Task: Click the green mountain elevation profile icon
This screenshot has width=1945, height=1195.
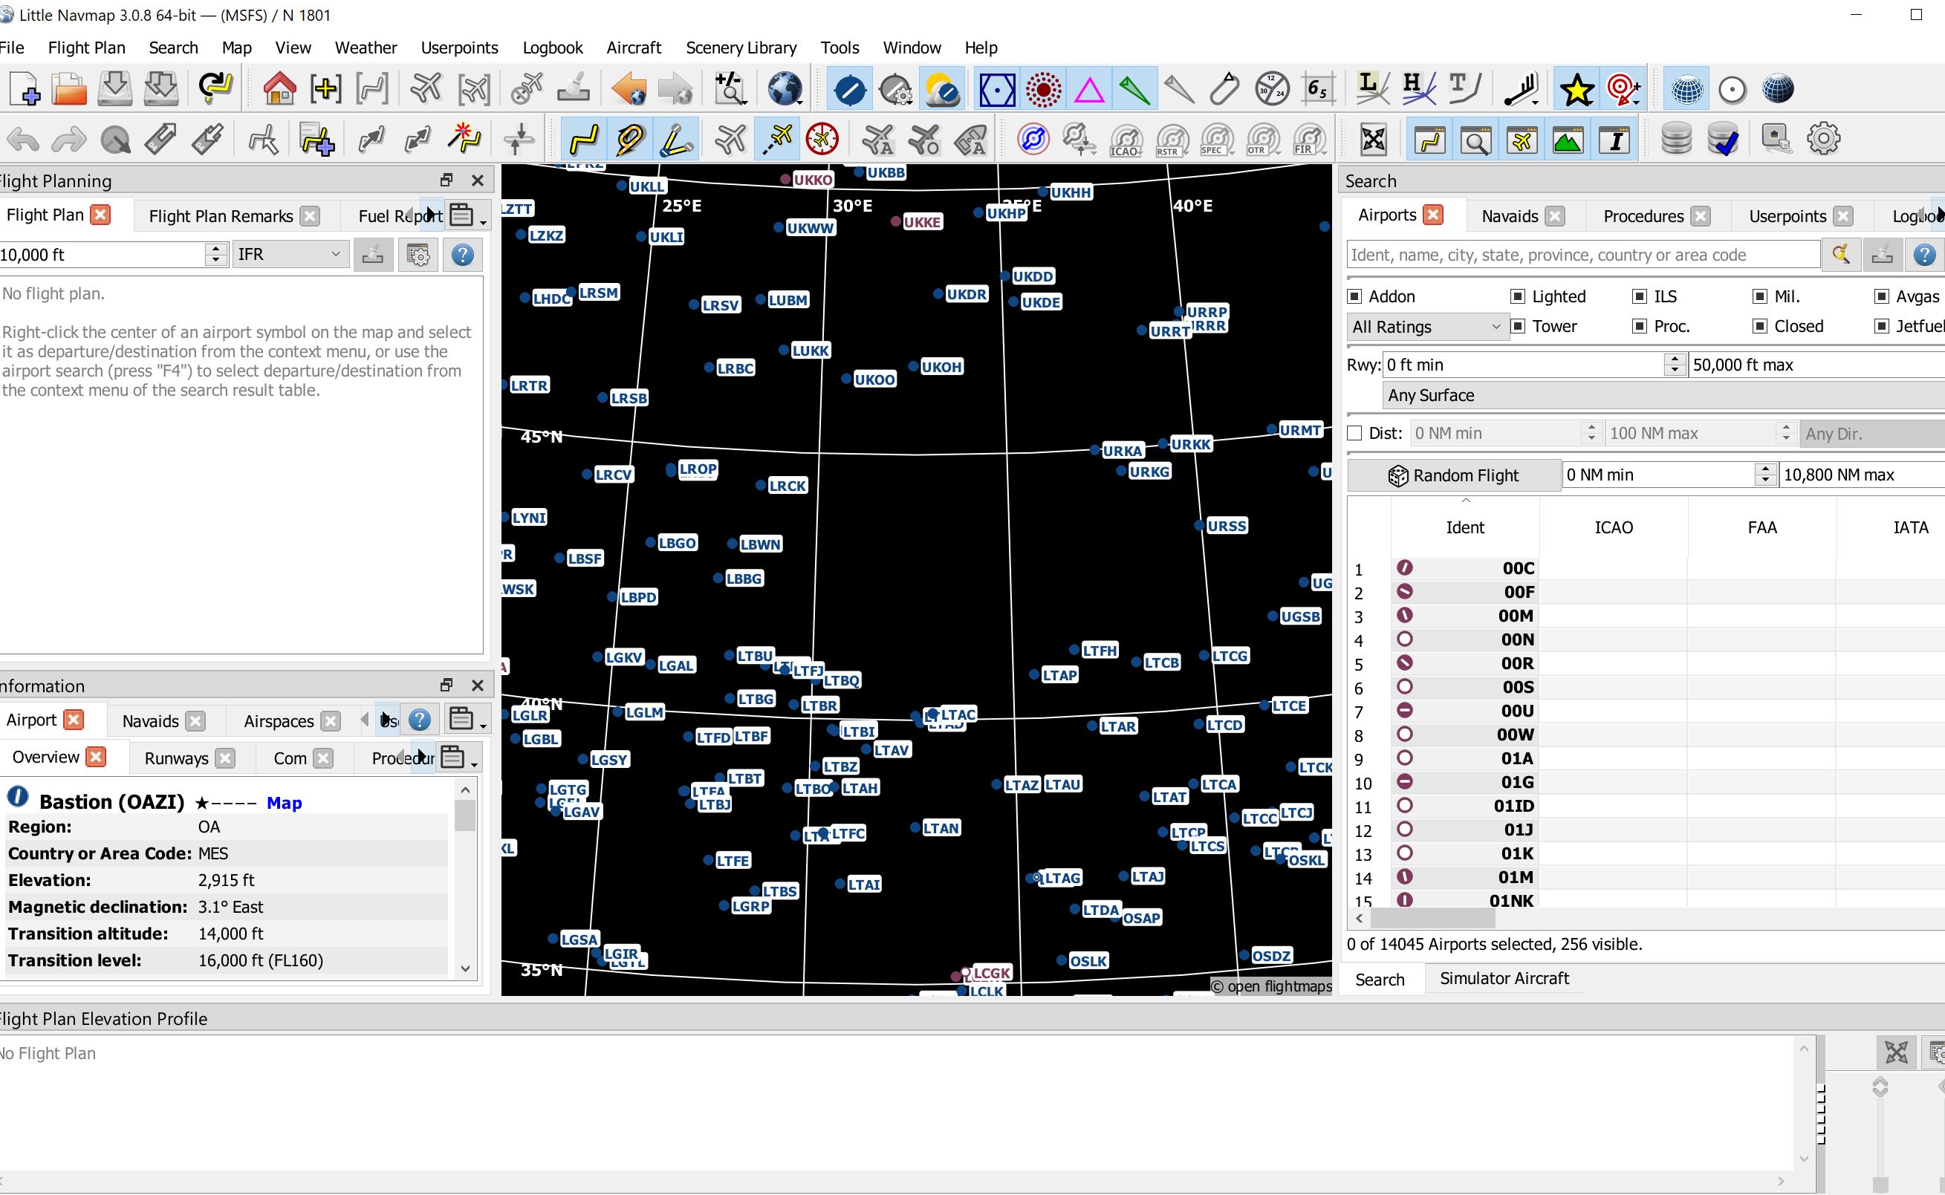Action: pyautogui.click(x=1568, y=139)
